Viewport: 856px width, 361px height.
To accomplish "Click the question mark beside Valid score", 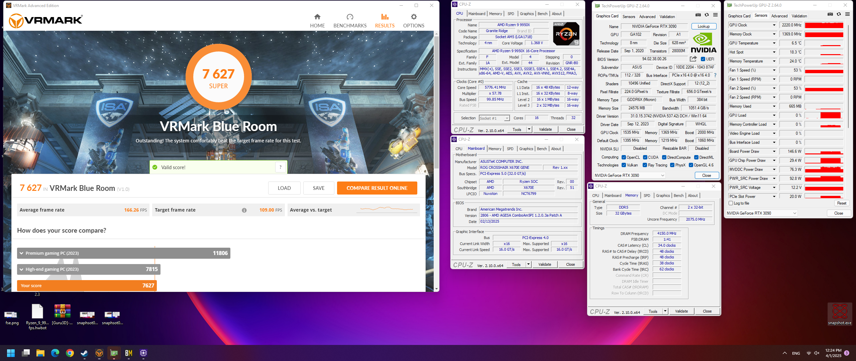I will (281, 167).
